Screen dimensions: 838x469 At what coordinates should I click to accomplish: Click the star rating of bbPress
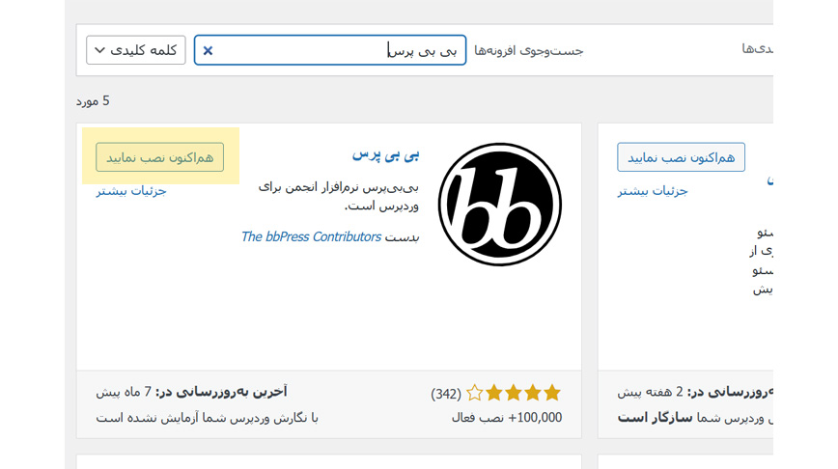513,393
